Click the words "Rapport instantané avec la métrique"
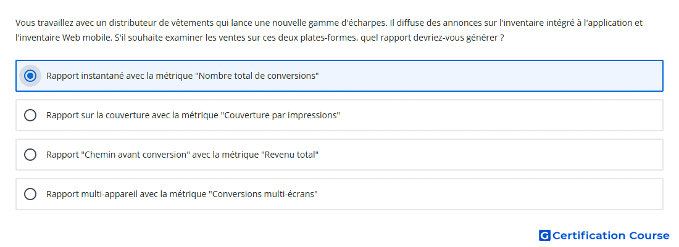The width and height of the screenshot is (679, 247). (120, 76)
